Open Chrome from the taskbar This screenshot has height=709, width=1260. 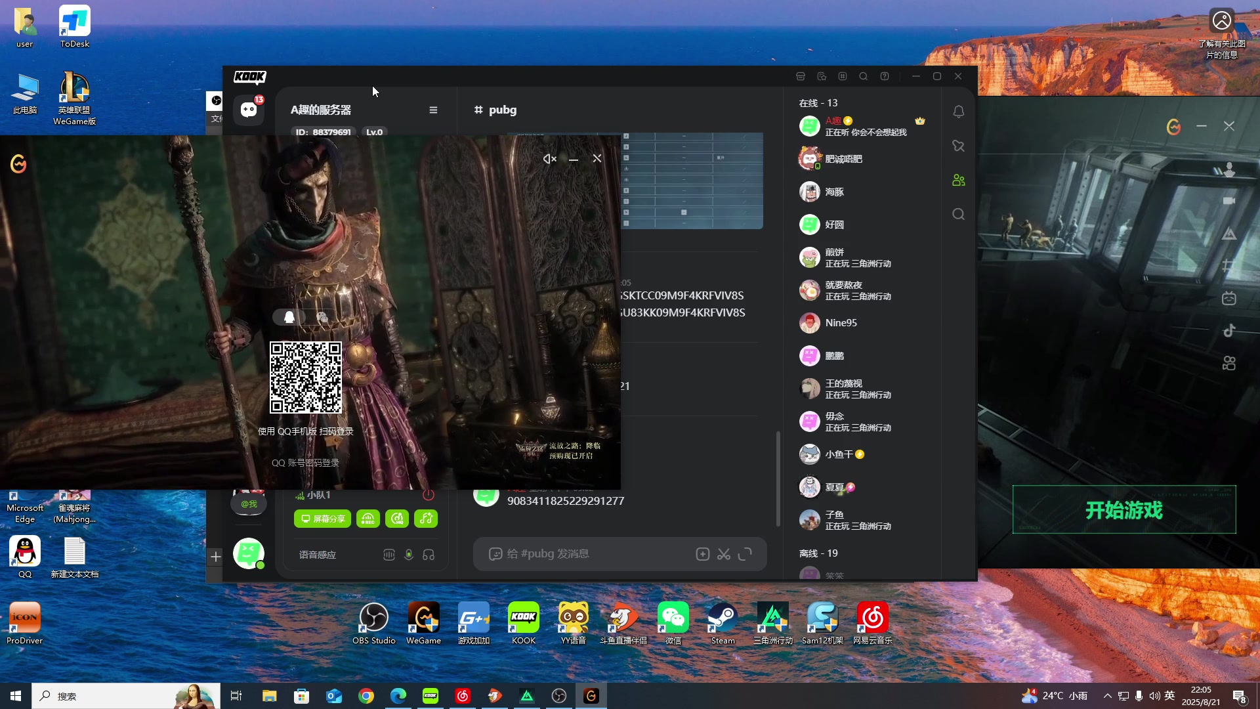coord(366,696)
